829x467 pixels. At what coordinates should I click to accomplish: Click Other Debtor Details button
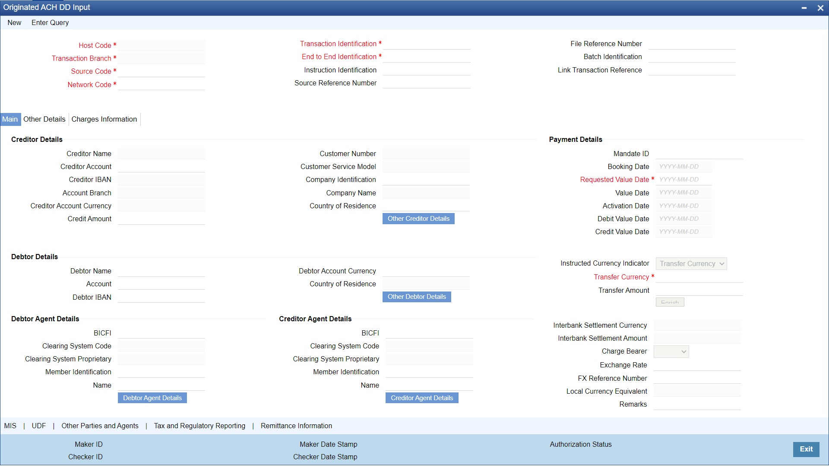tap(416, 297)
